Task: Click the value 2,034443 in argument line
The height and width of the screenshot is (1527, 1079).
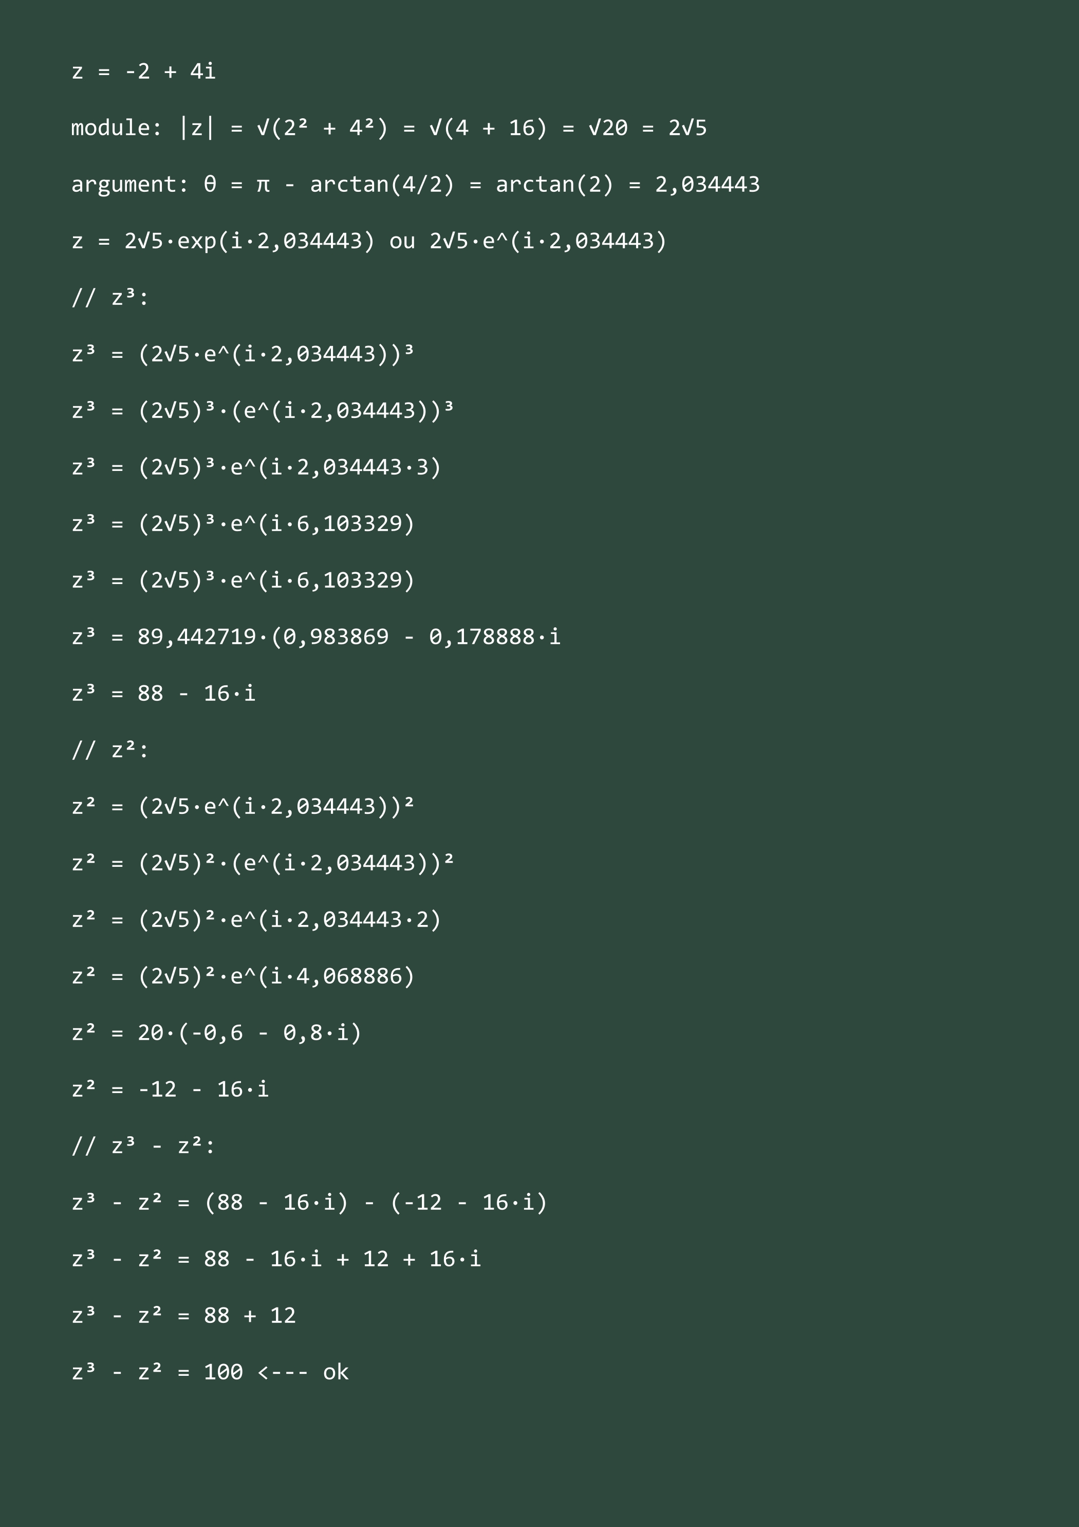Action: click(x=708, y=184)
